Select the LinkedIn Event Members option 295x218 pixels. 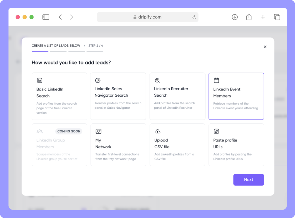[236, 96]
